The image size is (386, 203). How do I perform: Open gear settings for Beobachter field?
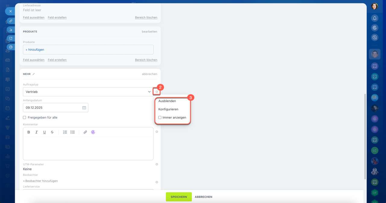[157, 182]
